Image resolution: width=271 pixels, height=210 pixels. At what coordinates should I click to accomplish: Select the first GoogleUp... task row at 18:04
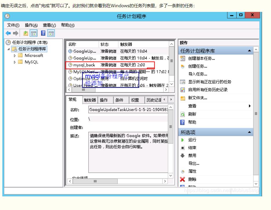coord(118,51)
